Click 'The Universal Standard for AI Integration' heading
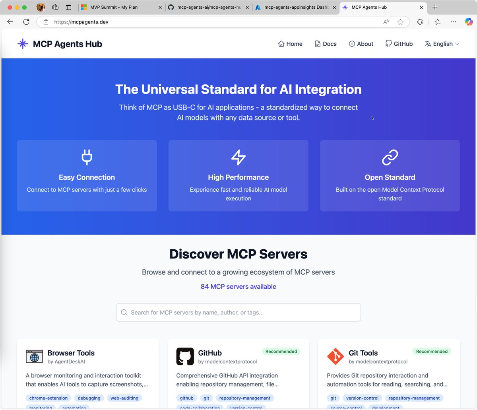This screenshot has width=477, height=410. [238, 89]
